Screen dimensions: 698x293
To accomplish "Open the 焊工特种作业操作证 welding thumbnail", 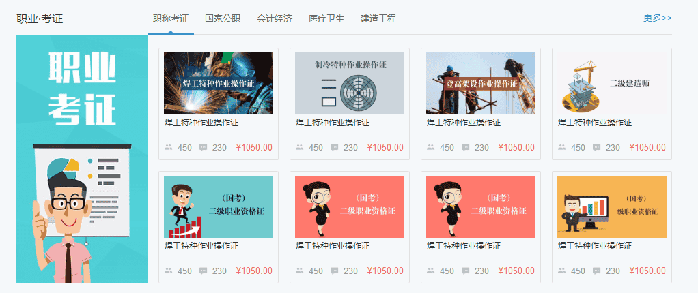I will (x=219, y=83).
